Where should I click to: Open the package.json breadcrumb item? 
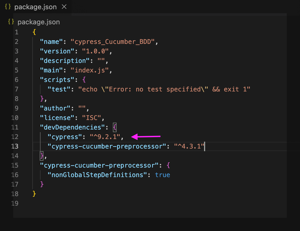[39, 22]
